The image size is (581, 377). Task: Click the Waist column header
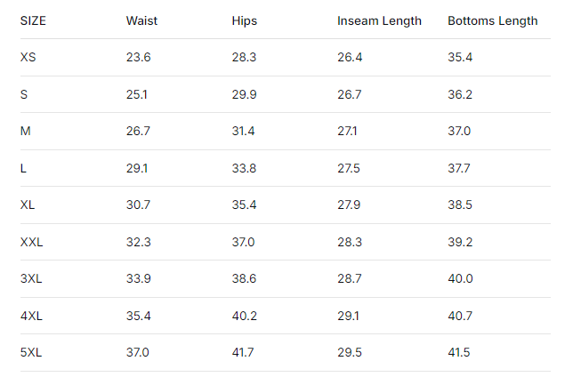[x=141, y=20]
